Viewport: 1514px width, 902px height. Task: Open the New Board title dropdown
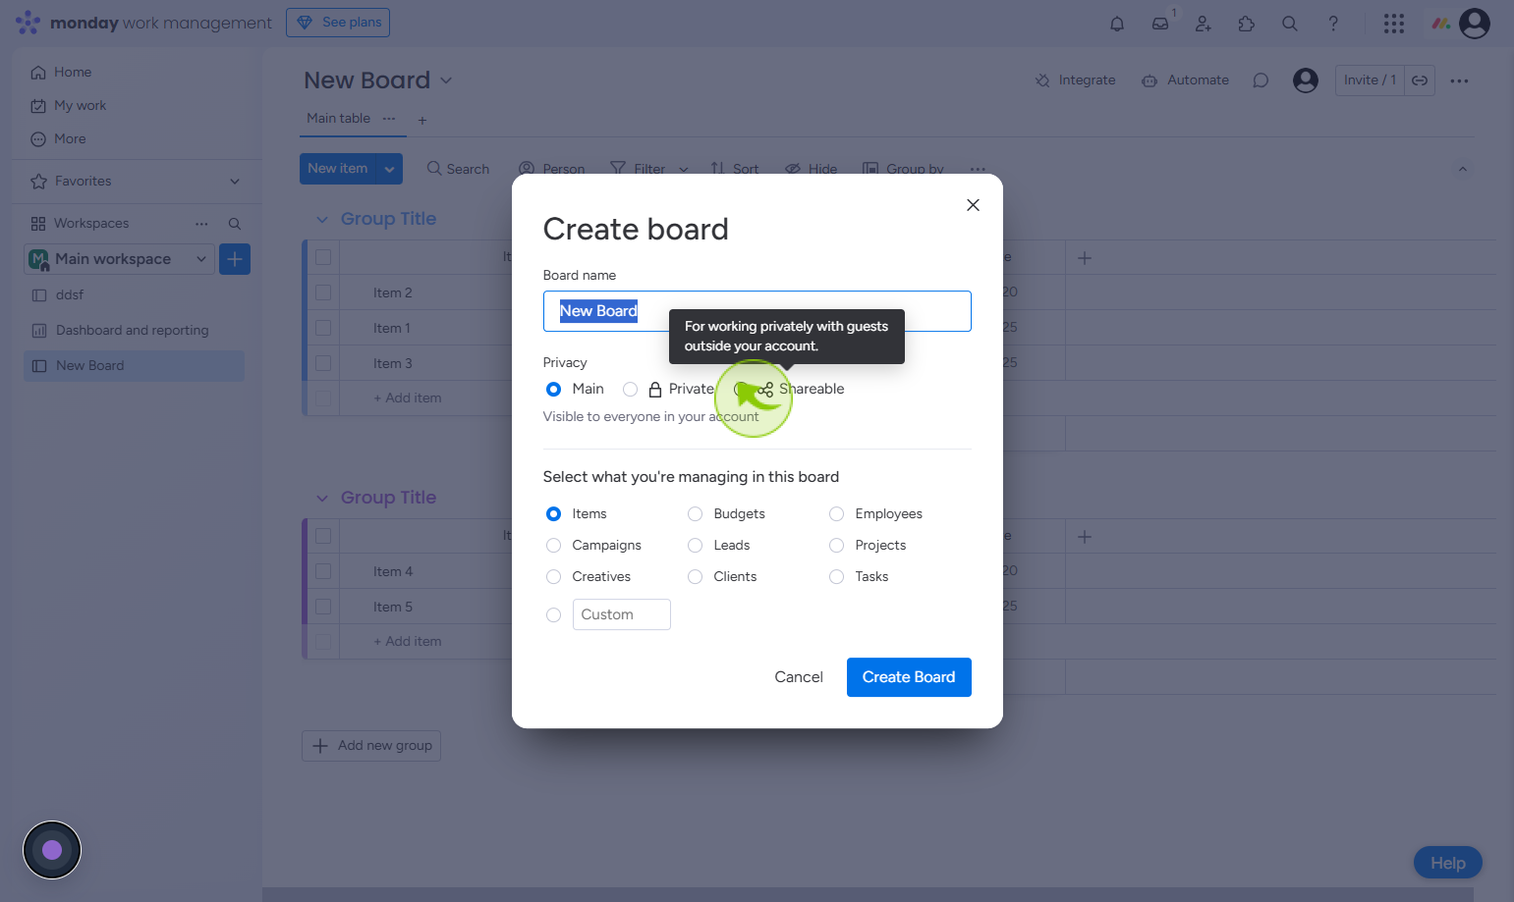(446, 80)
